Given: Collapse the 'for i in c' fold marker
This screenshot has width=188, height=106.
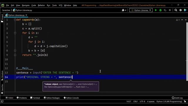Looking at the screenshot, I should (15, 33).
